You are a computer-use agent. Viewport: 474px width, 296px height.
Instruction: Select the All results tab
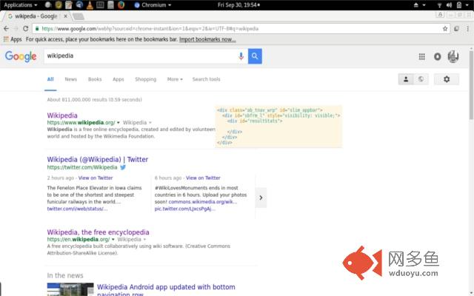(50, 79)
